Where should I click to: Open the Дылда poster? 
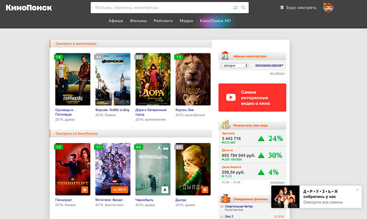(193, 169)
